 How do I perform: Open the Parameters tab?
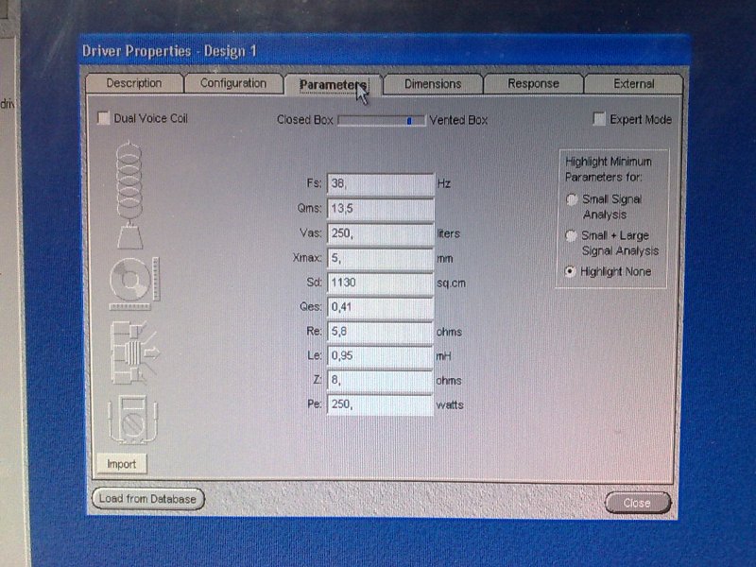(x=333, y=85)
